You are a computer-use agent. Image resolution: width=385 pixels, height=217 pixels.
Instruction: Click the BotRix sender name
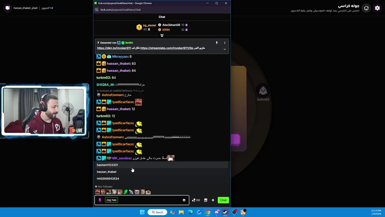(129, 43)
